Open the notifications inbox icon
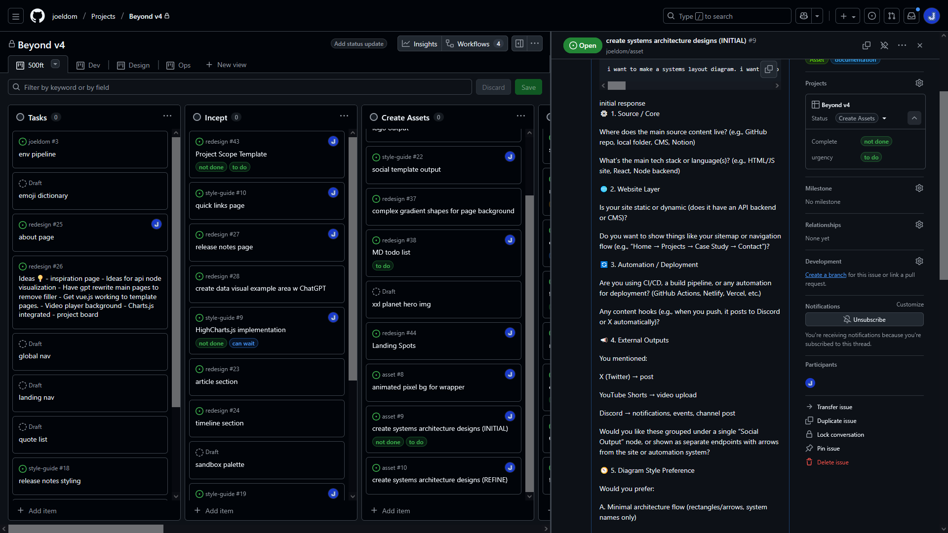Screen dimensions: 948x533 tap(911, 16)
